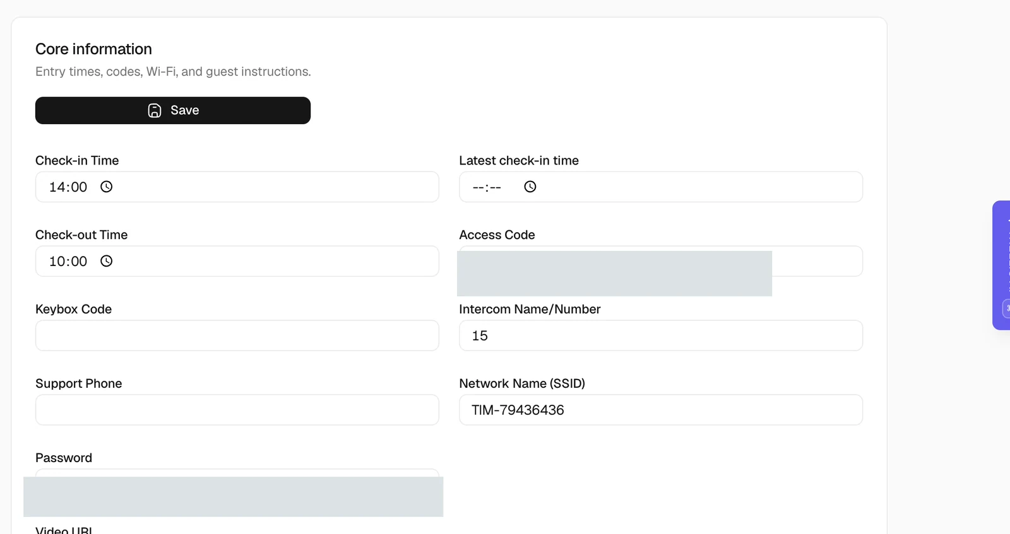Click the Check-in Time label
The width and height of the screenshot is (1010, 534).
pos(77,160)
